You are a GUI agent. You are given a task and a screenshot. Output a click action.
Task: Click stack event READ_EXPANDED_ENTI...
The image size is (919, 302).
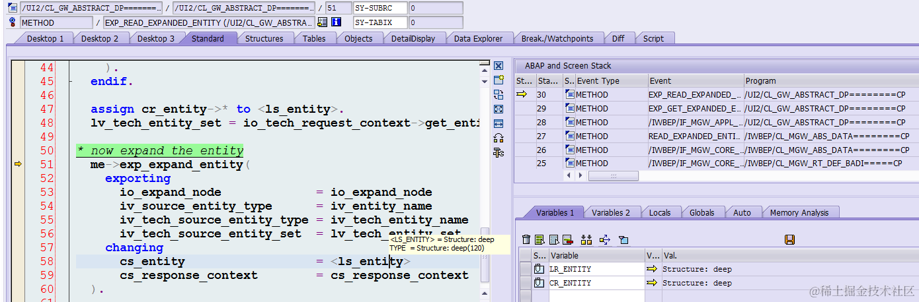coord(695,136)
